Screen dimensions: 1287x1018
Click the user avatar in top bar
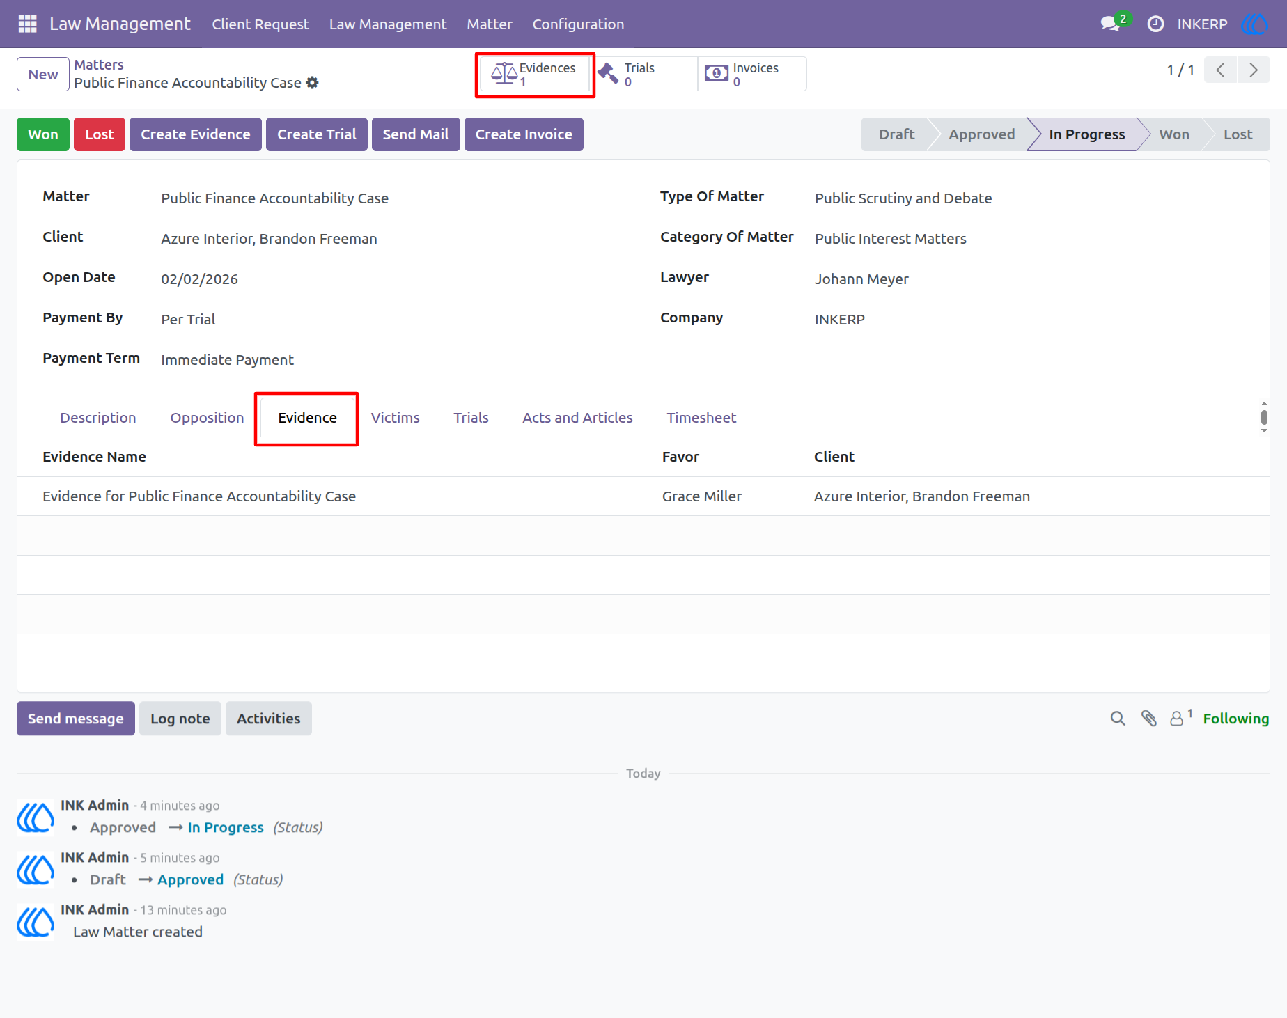point(1254,24)
